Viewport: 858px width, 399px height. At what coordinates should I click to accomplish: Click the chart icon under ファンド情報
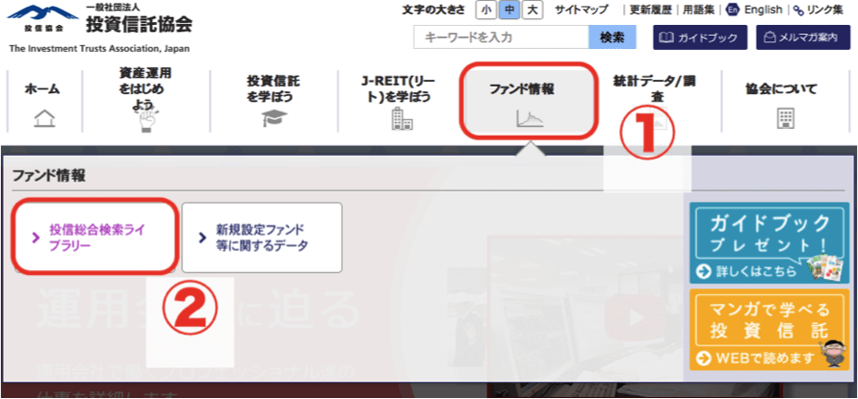pyautogui.click(x=529, y=119)
